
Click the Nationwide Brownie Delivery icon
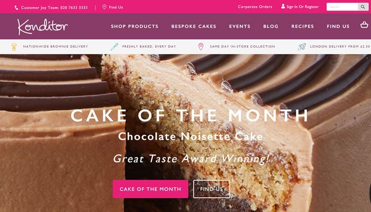click(14, 47)
